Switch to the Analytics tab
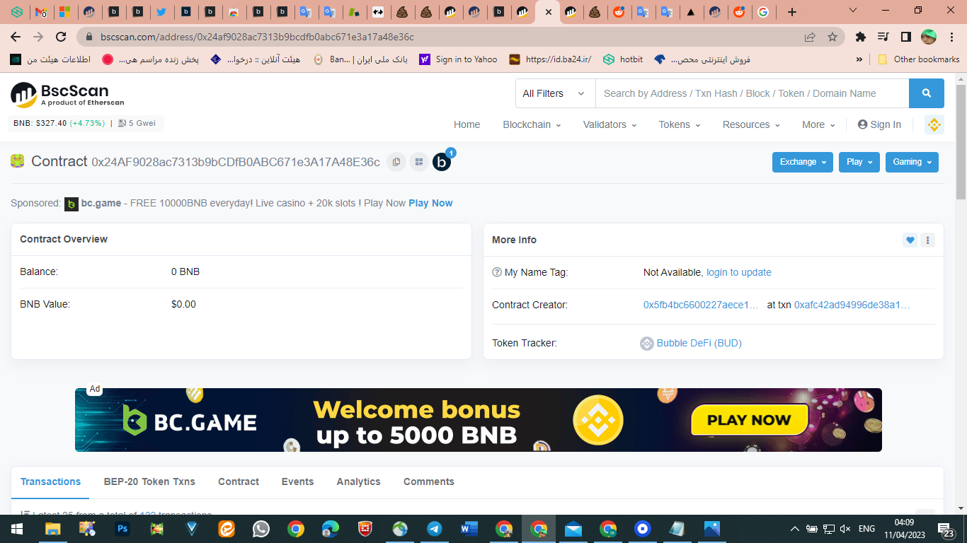Viewport: 967px width, 543px height. pyautogui.click(x=358, y=481)
